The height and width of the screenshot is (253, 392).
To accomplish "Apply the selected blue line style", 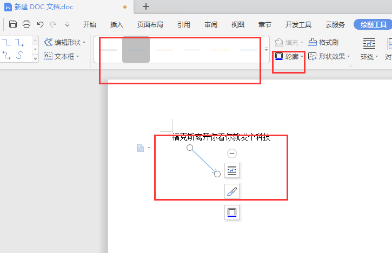I will tap(136, 50).
